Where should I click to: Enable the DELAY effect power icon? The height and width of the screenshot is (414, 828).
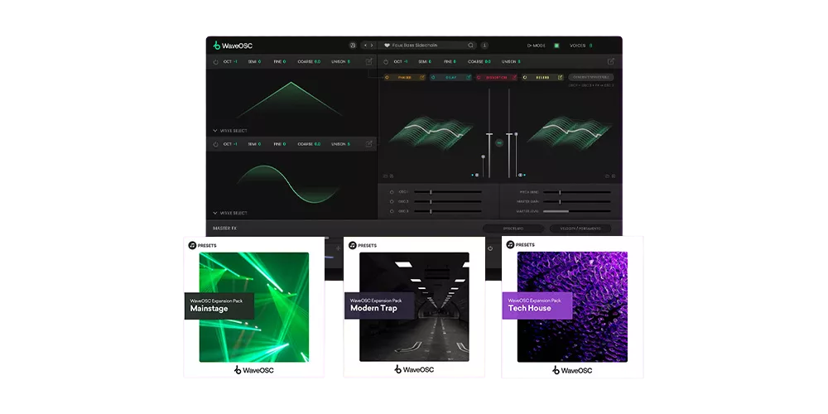tap(434, 77)
